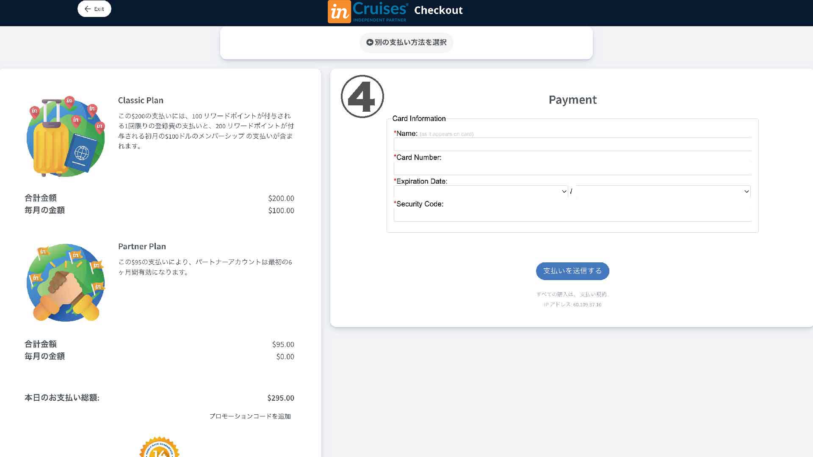Click the Exit button
813x457 pixels.
(94, 9)
